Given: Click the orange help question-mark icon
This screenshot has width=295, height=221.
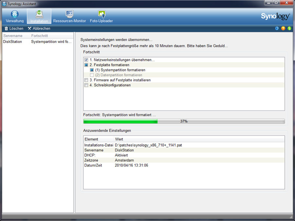Looking at the screenshot, I should pos(283,28).
